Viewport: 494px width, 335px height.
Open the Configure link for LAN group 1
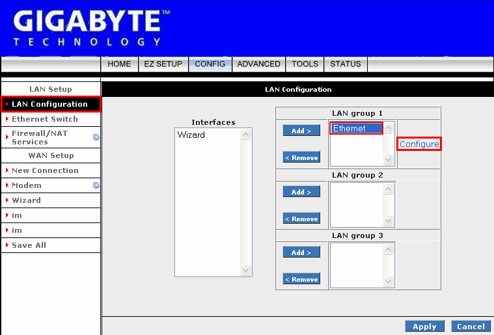[419, 144]
